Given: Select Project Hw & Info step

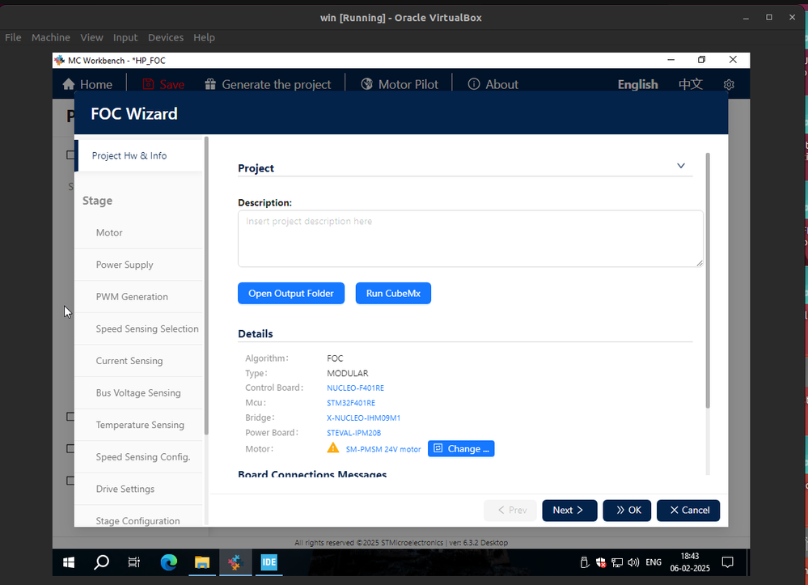Looking at the screenshot, I should (139, 155).
